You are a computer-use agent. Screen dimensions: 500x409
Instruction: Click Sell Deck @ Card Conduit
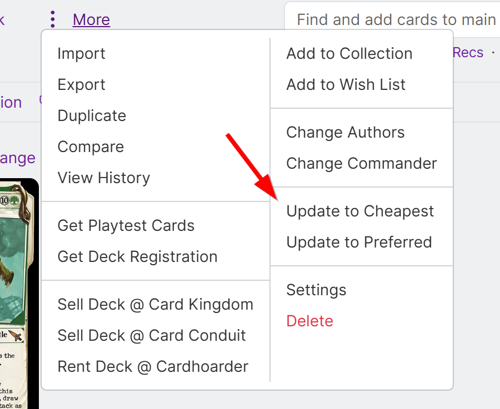[152, 336]
